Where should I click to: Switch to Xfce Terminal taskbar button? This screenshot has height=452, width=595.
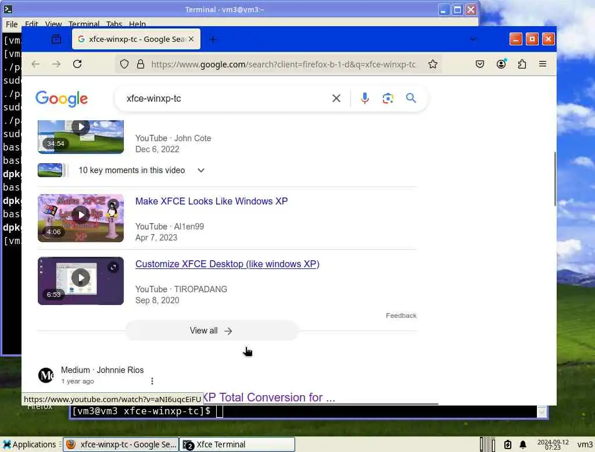(x=237, y=444)
